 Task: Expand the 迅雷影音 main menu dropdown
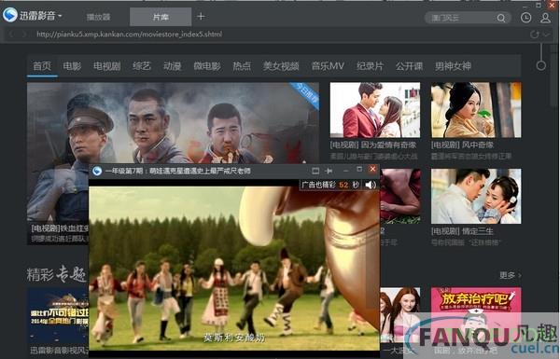click(x=60, y=16)
